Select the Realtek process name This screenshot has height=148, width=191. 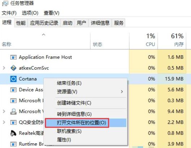(31, 133)
